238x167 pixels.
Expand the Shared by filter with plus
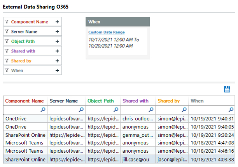pos(57,61)
